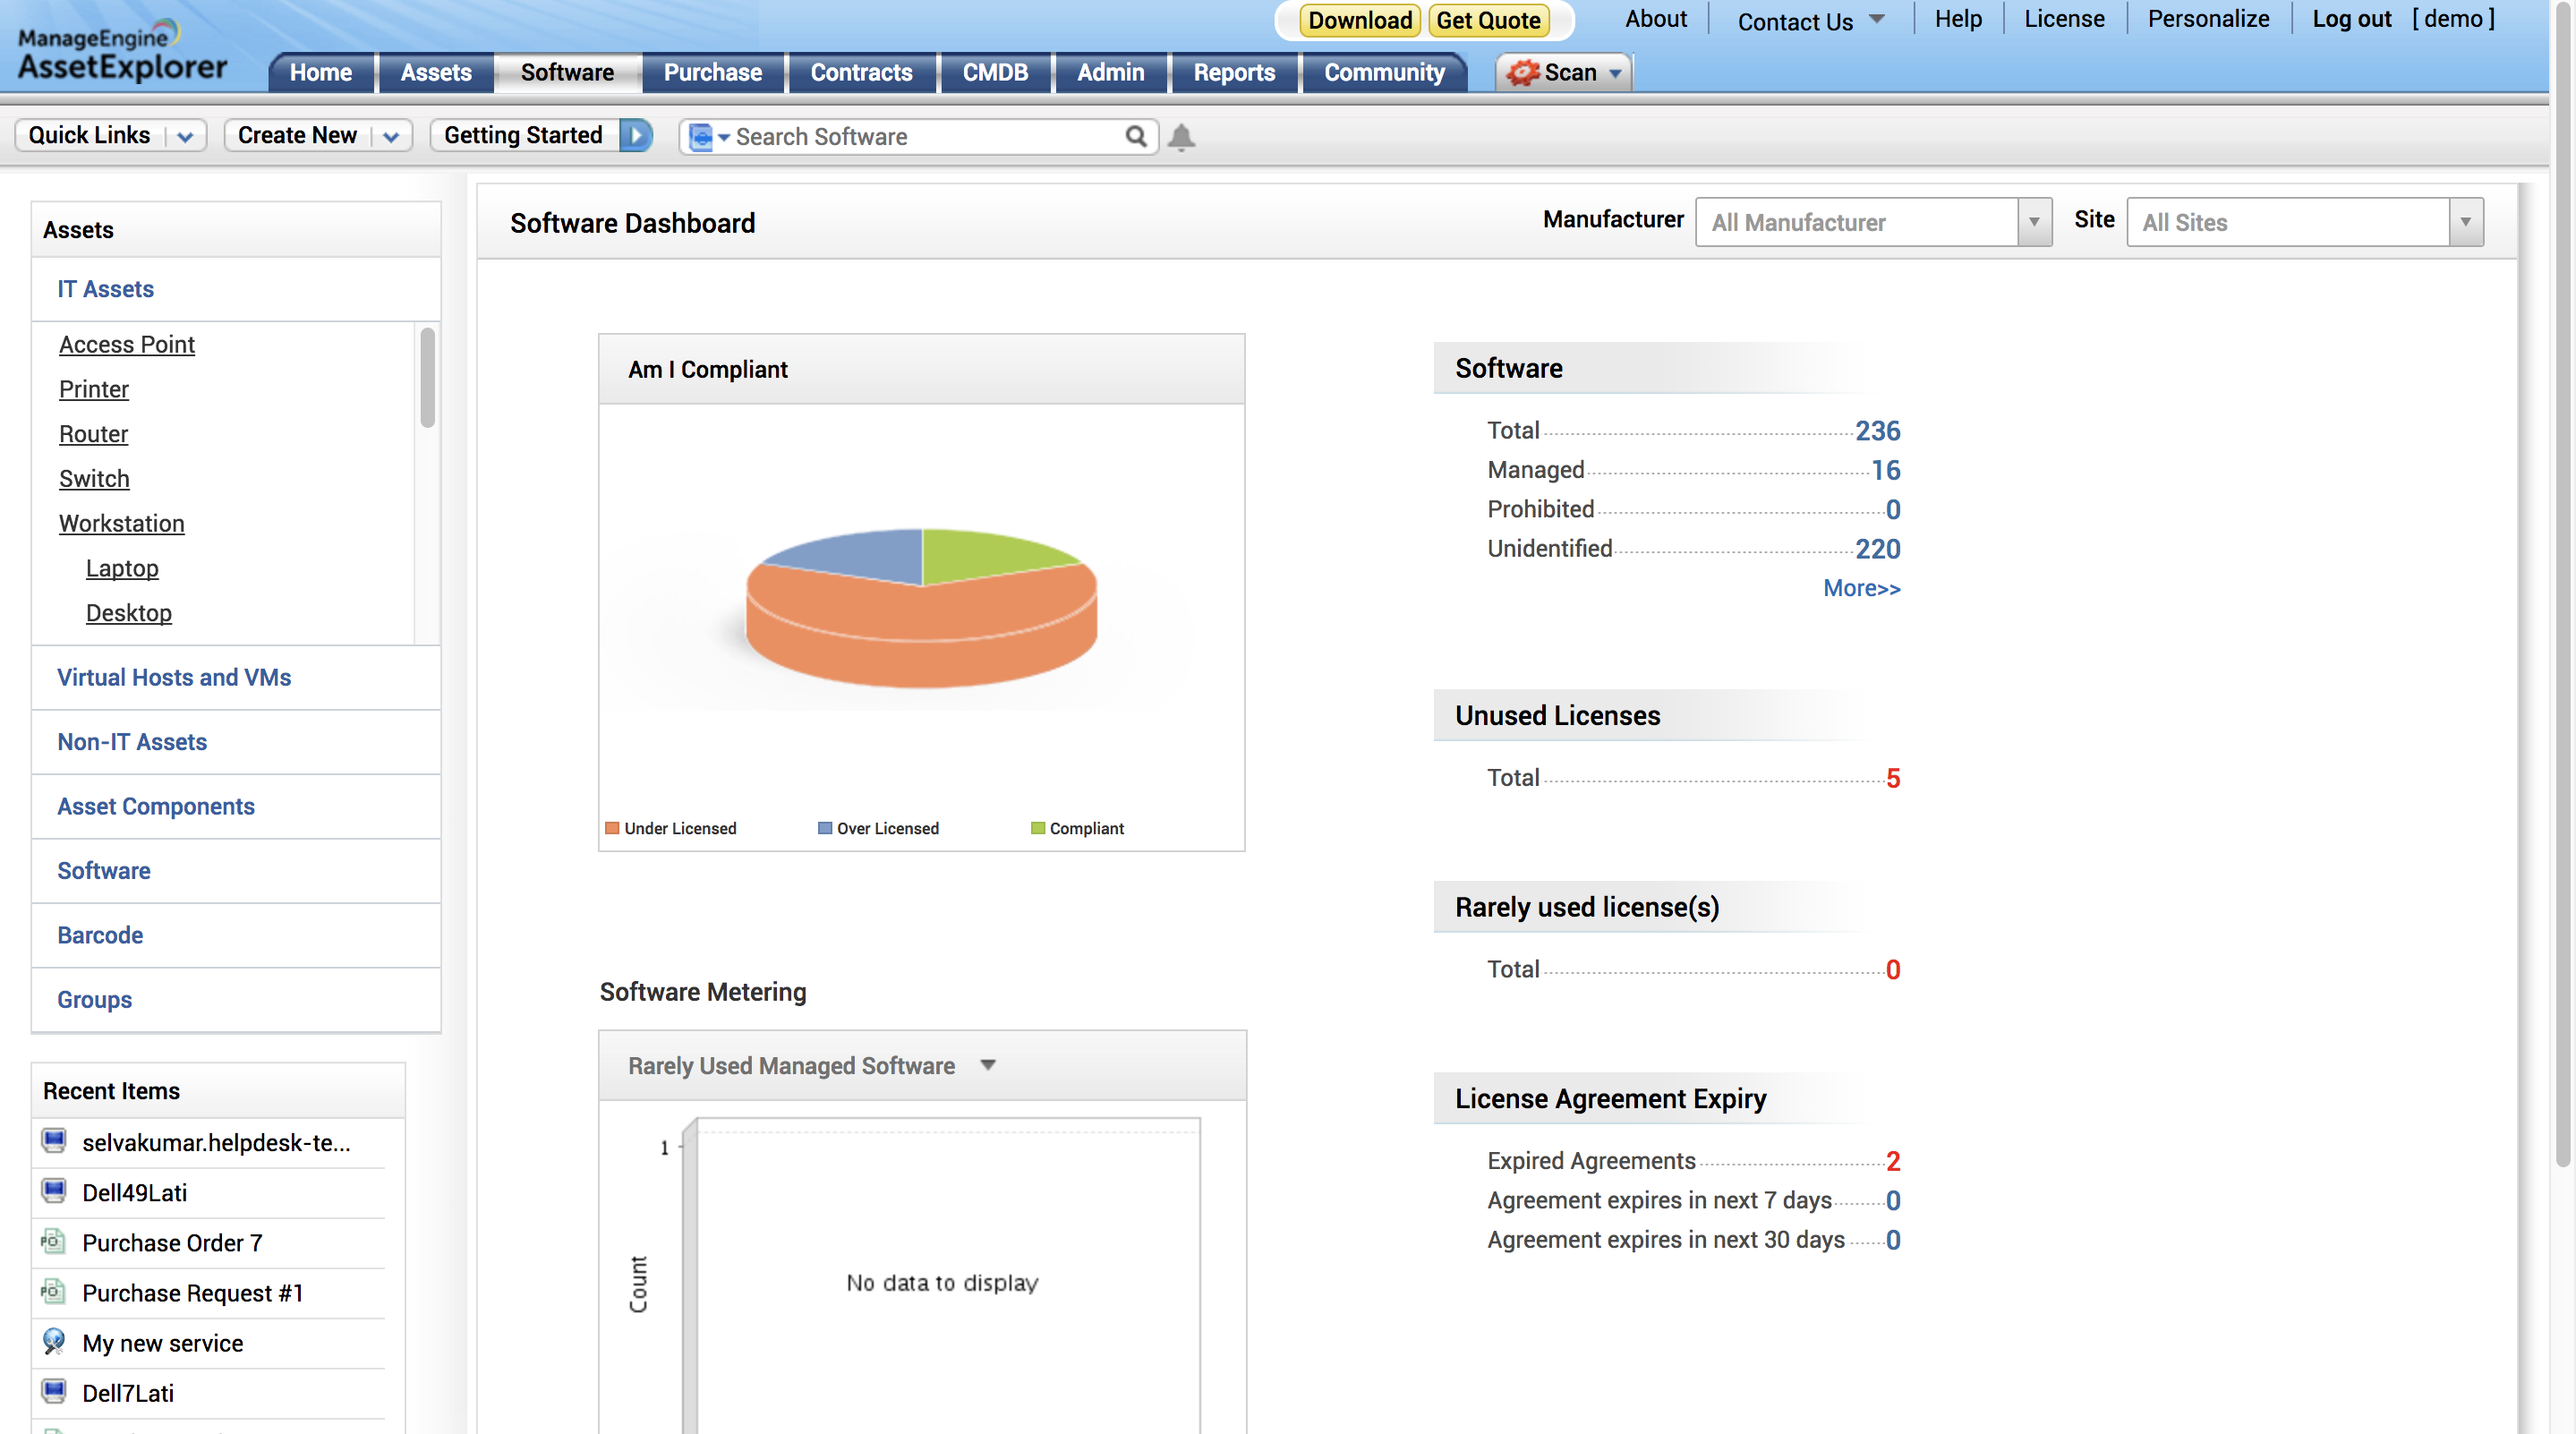Click the notification bell icon
Viewport: 2576px width, 1434px height.
pyautogui.click(x=1181, y=136)
